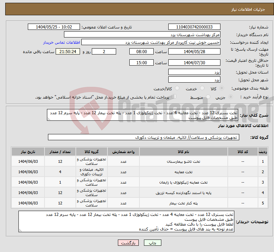The height and width of the screenshot is (252, 274).
Task: Click the شهر محل تحویل field
Action: [194, 79]
